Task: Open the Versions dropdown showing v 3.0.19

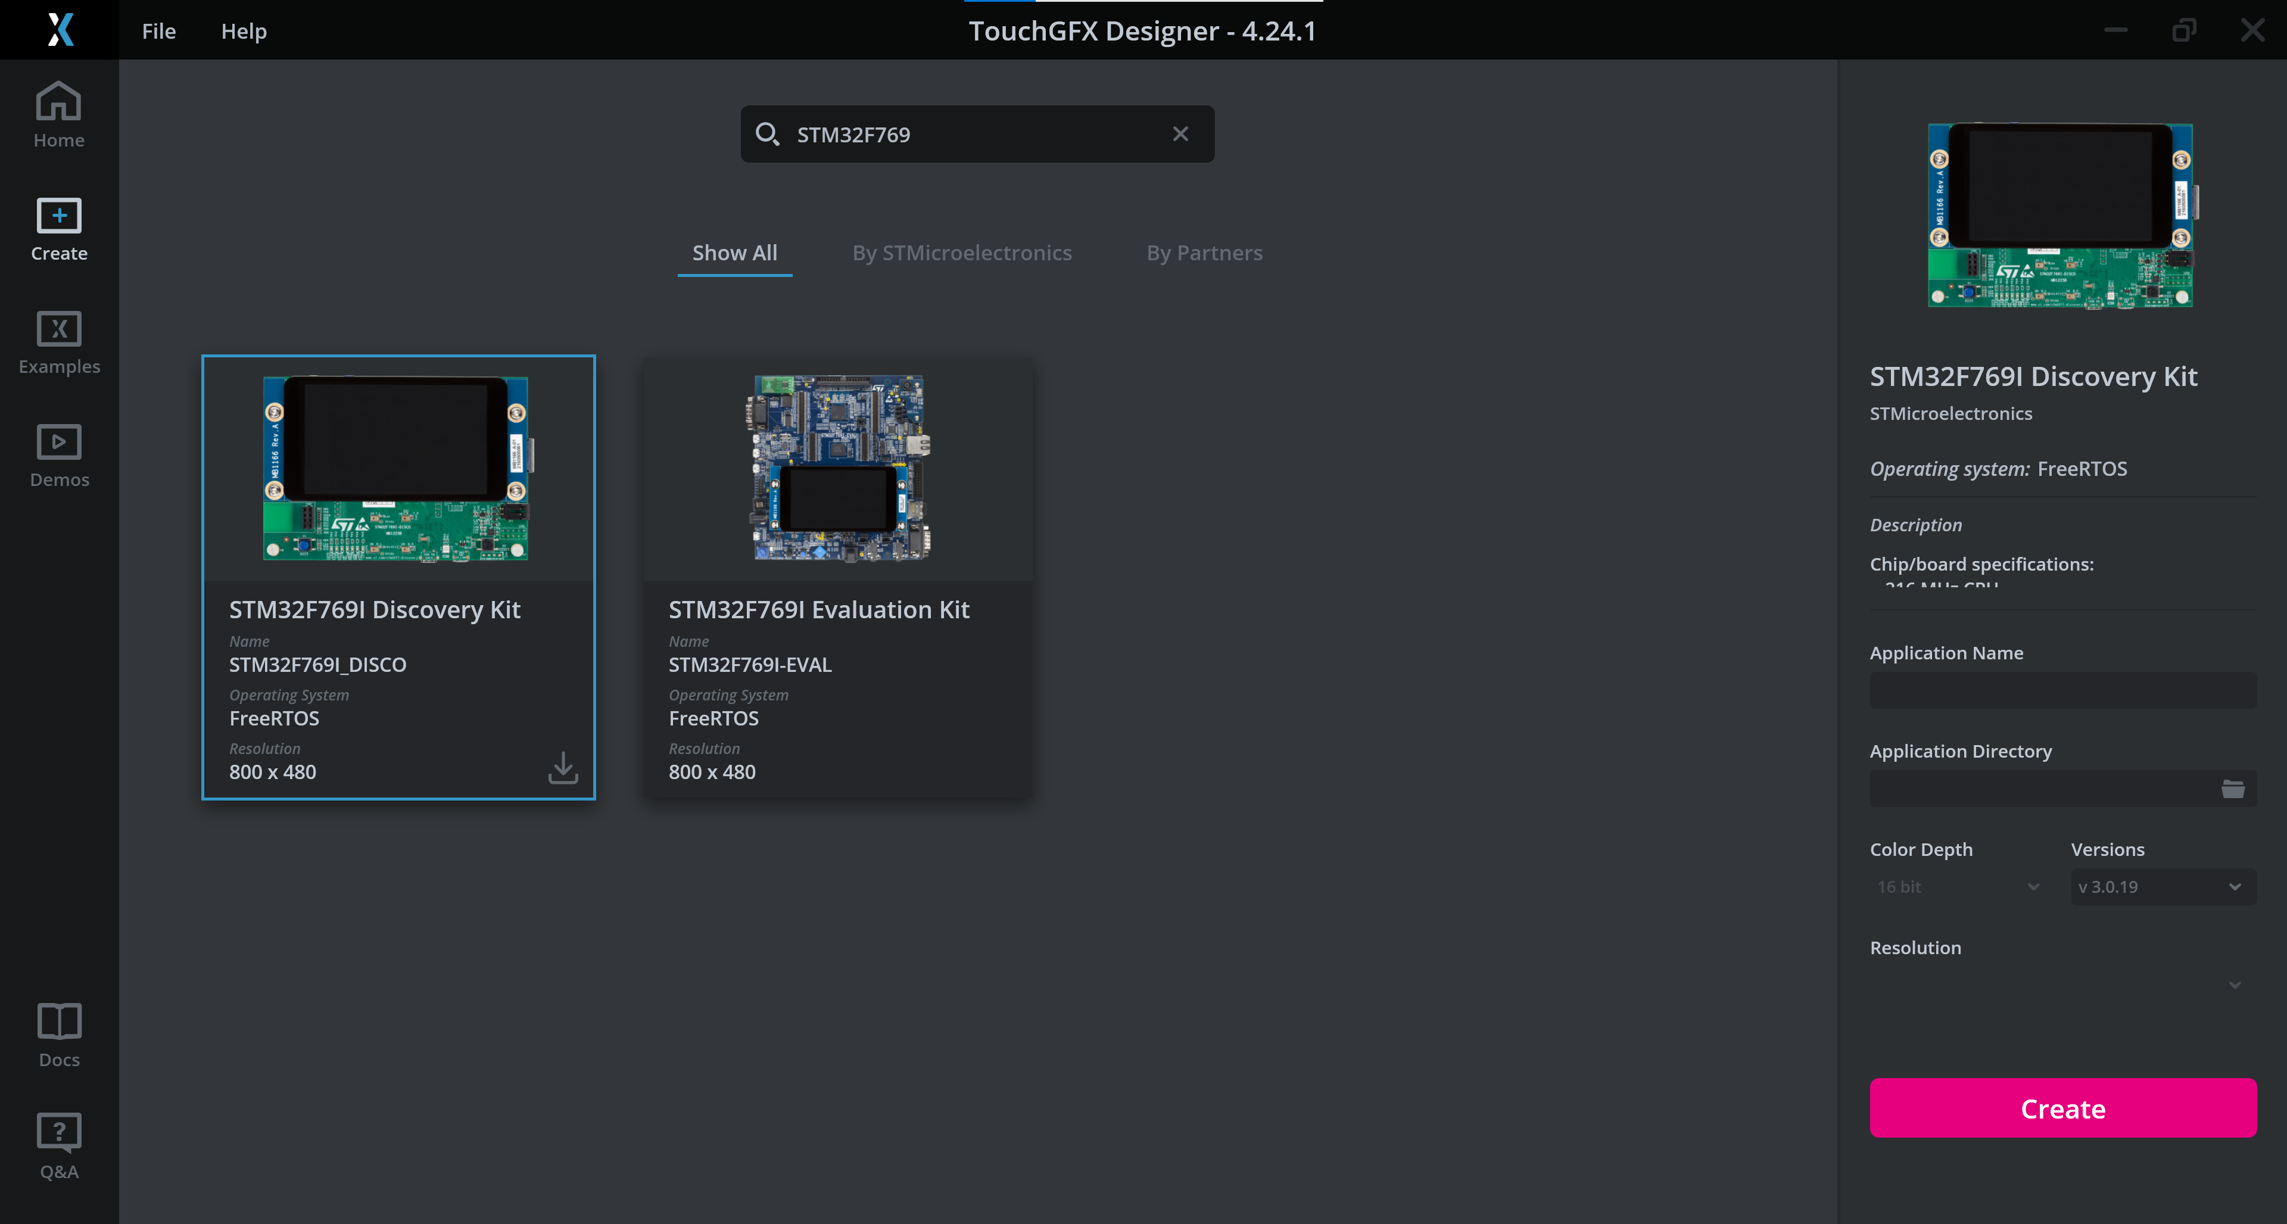Action: click(x=2163, y=886)
